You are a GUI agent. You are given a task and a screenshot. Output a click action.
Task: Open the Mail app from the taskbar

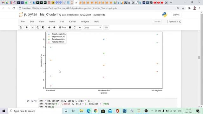(x=110, y=111)
